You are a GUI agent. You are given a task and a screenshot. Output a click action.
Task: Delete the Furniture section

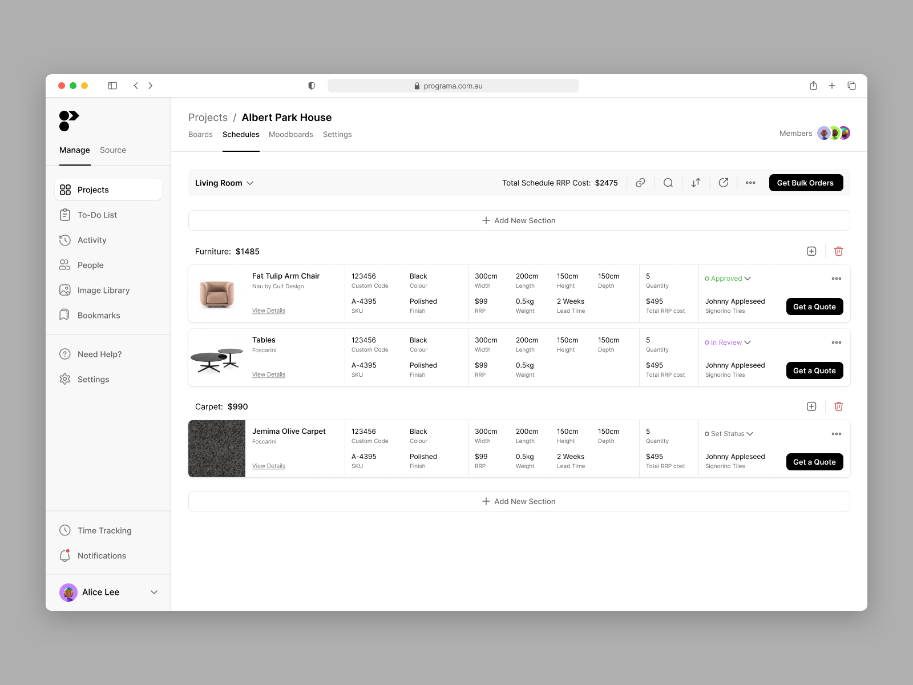pyautogui.click(x=839, y=251)
